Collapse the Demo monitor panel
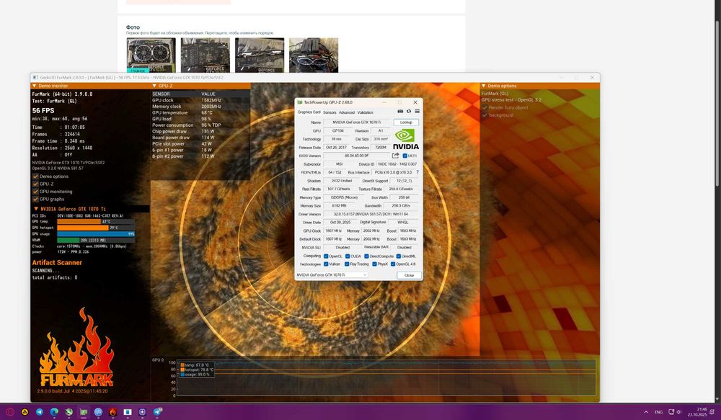 (34, 86)
